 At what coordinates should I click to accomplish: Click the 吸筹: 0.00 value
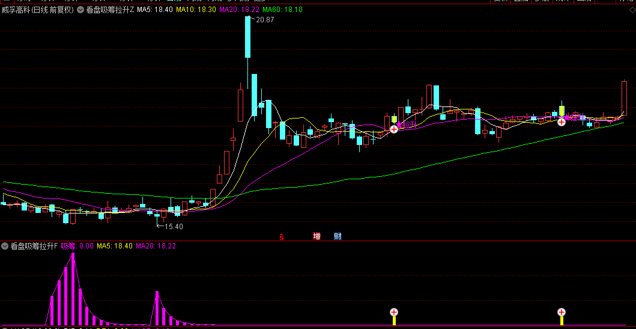77,246
